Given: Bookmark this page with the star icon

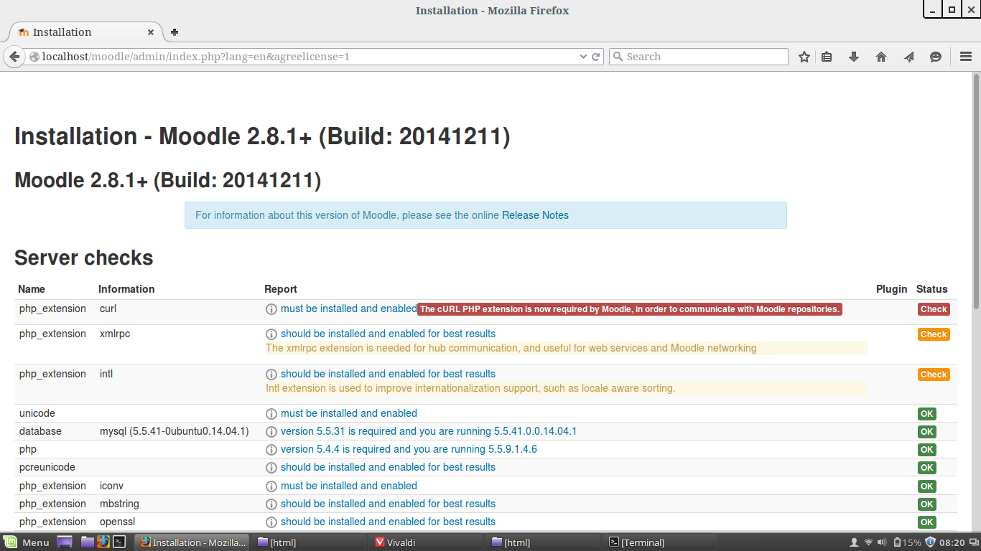Looking at the screenshot, I should (x=804, y=57).
